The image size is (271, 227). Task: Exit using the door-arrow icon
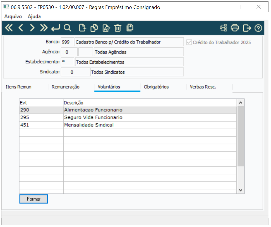(247, 28)
